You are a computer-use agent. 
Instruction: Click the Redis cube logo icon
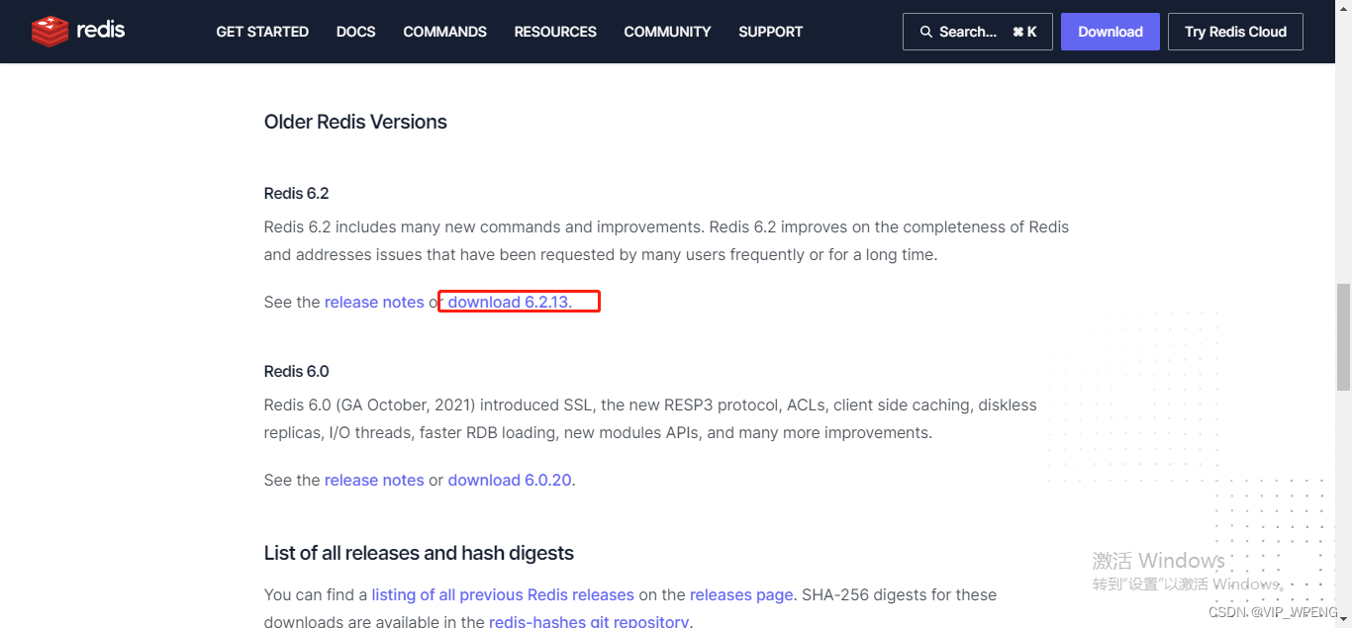49,31
